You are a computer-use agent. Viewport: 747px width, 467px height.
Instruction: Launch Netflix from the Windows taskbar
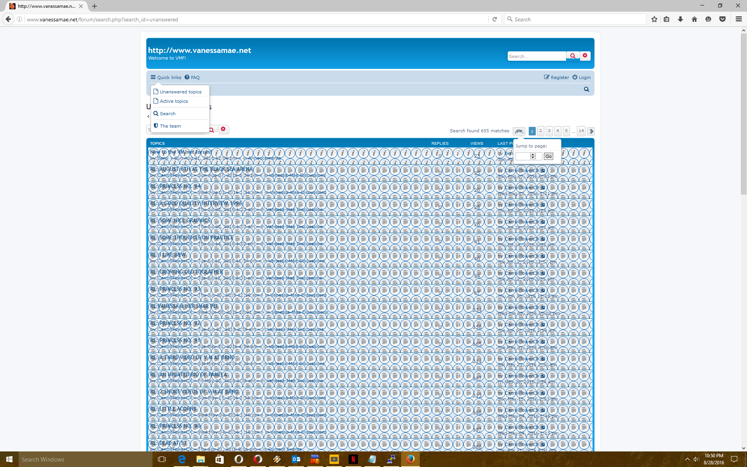coord(353,459)
